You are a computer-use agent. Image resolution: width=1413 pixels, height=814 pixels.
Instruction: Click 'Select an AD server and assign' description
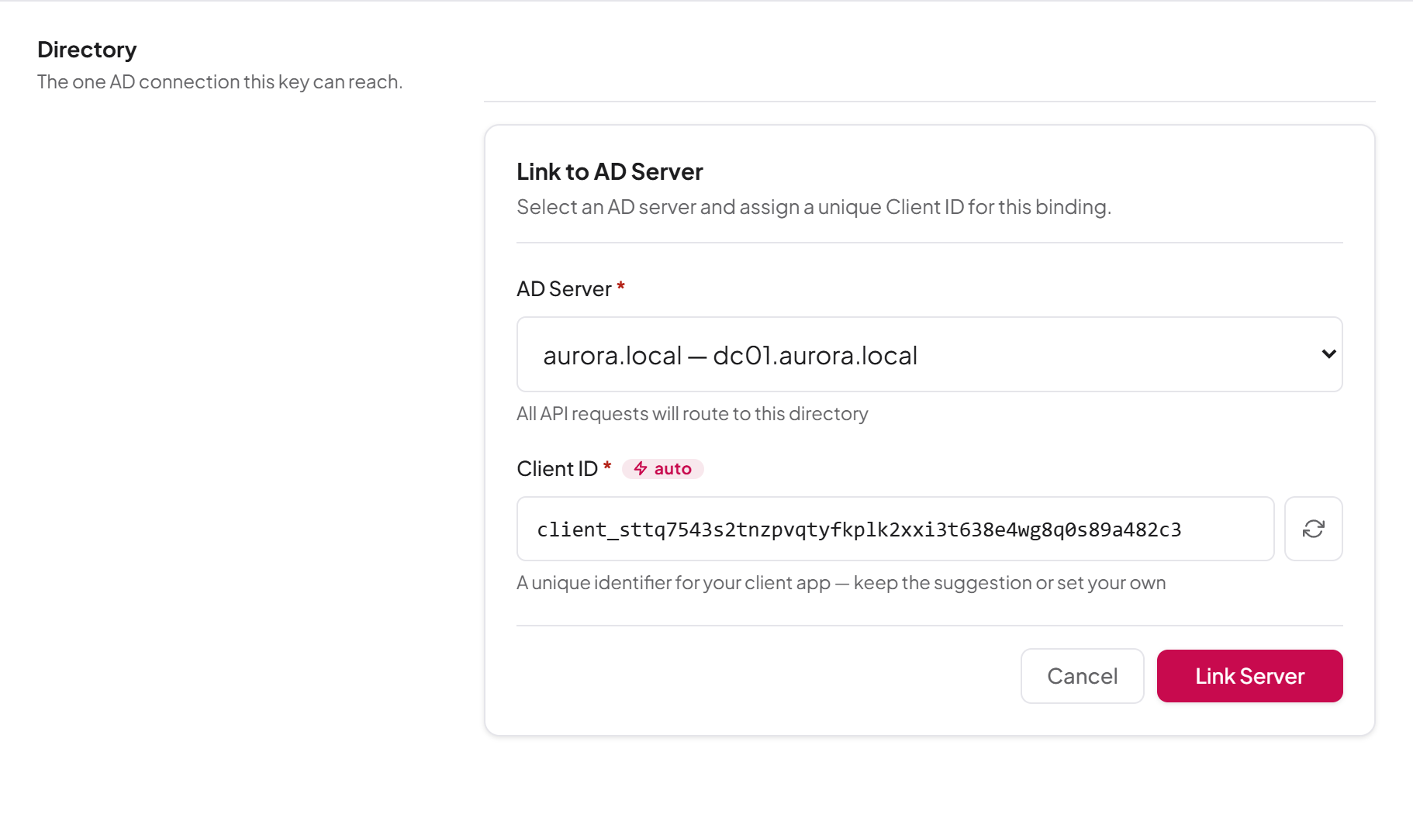pos(814,207)
